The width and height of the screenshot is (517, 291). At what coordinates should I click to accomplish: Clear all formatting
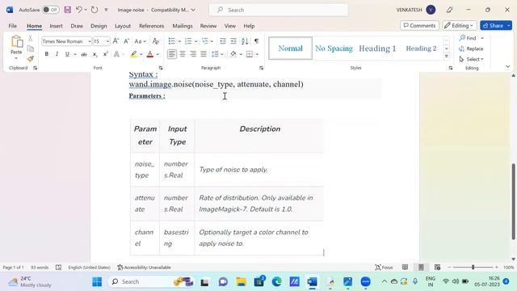(x=156, y=41)
